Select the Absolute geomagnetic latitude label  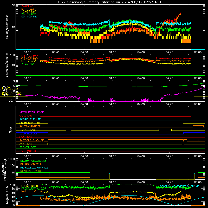pos(180,186)
